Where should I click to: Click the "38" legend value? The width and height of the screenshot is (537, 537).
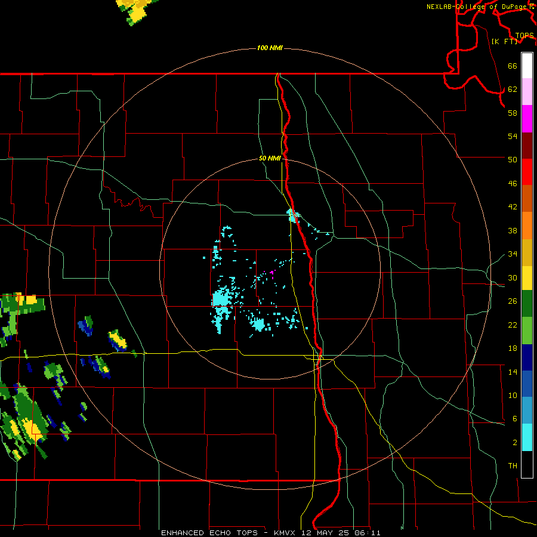point(513,230)
